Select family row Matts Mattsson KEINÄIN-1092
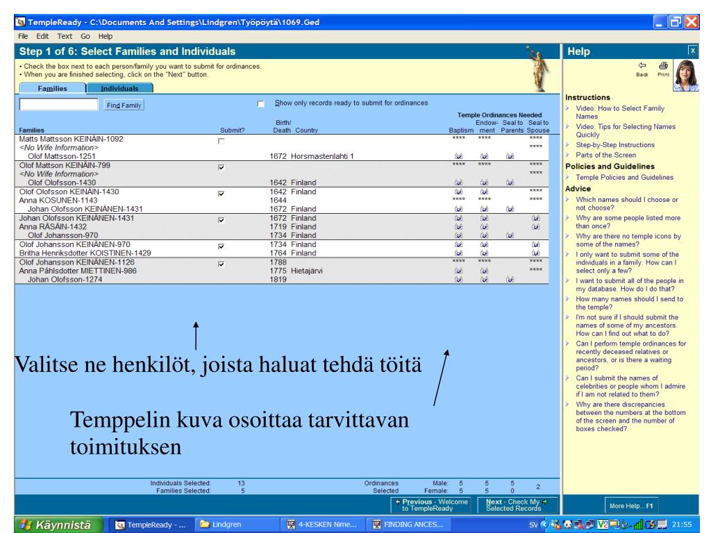Image resolution: width=711 pixels, height=533 pixels. click(281, 139)
